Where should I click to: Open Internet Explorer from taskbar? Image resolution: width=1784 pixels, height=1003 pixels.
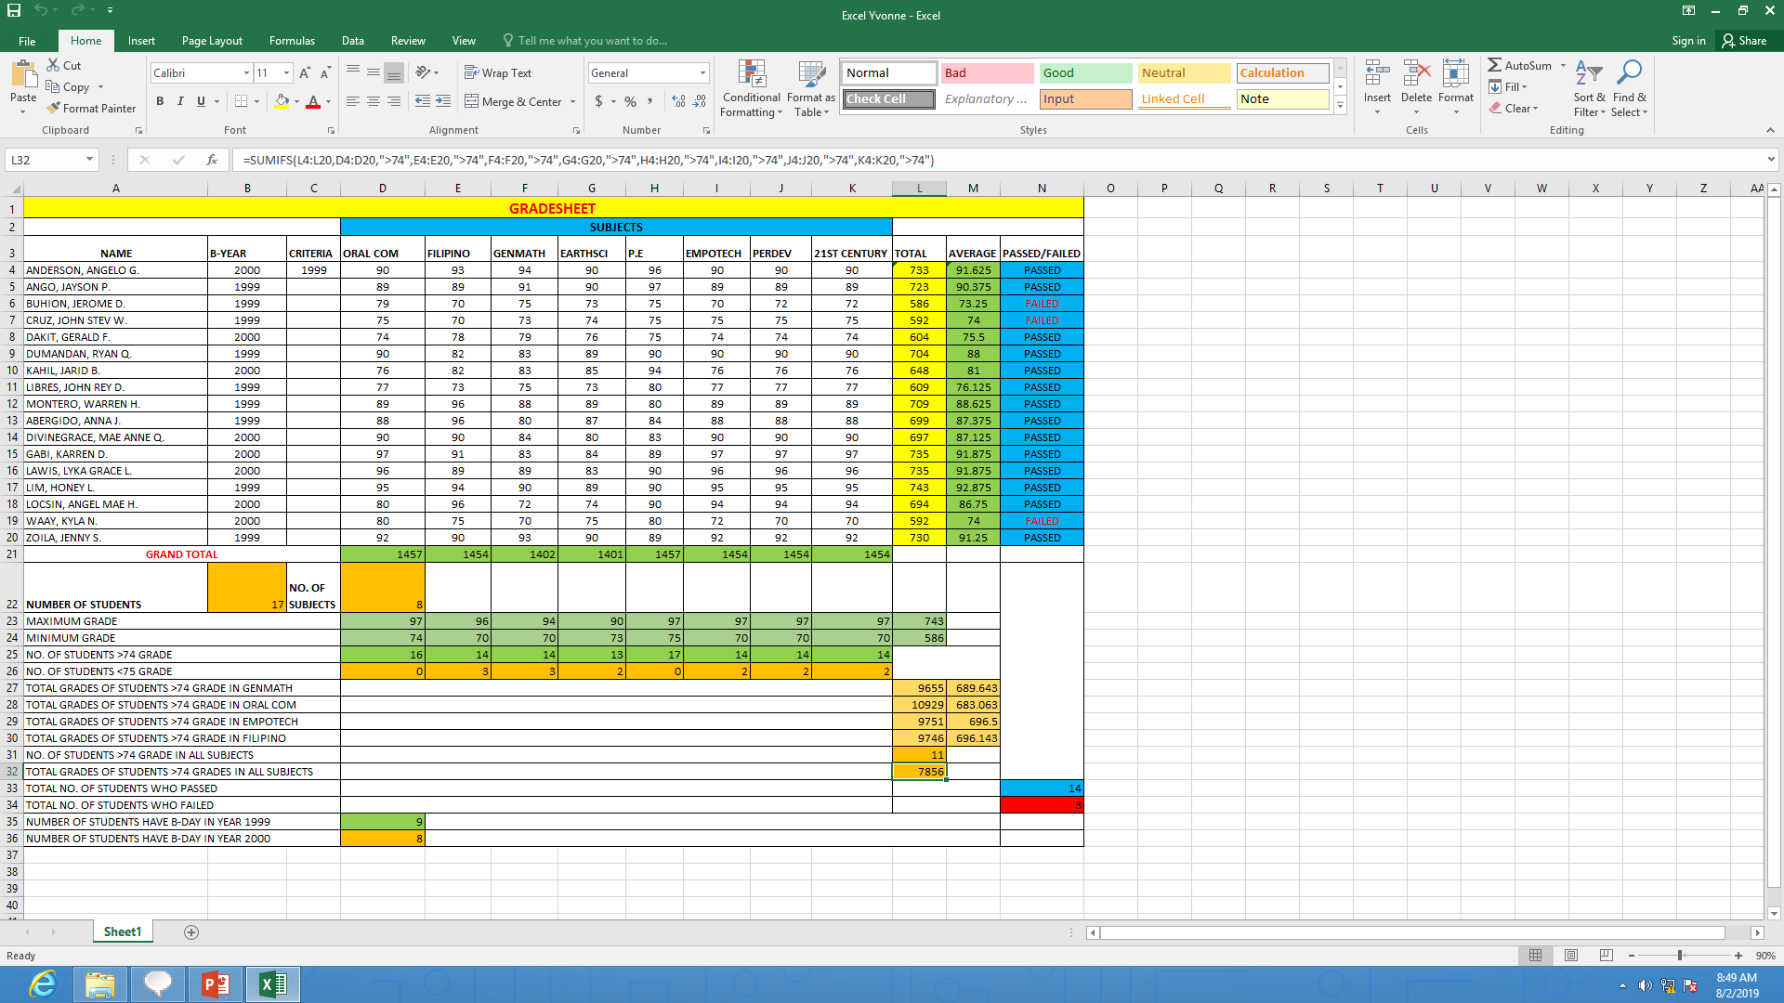point(43,984)
